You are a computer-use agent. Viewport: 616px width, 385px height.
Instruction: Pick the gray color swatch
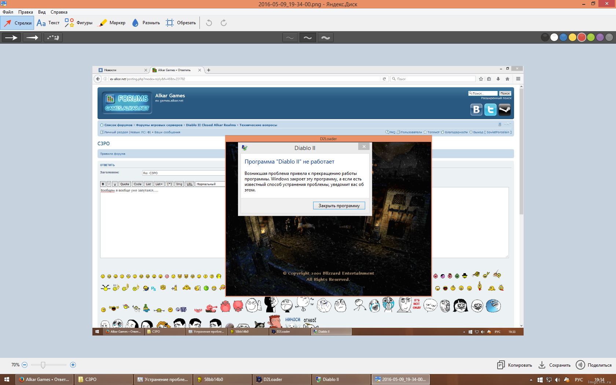point(609,37)
